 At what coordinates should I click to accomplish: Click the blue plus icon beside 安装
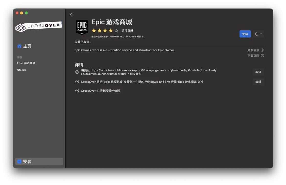point(19,161)
